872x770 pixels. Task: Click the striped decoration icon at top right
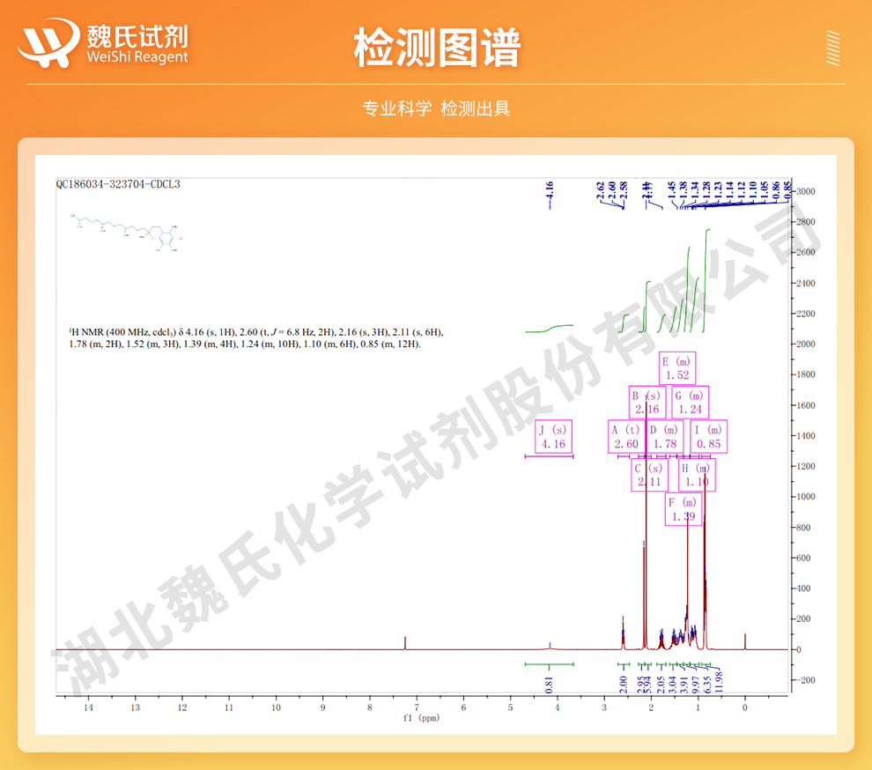(832, 48)
